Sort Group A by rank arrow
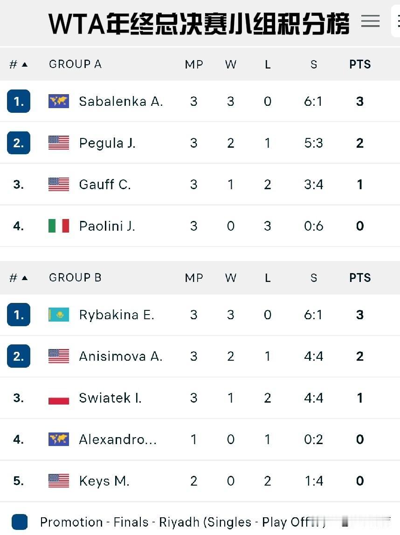Viewport: 400px width, 535px height. point(25,64)
